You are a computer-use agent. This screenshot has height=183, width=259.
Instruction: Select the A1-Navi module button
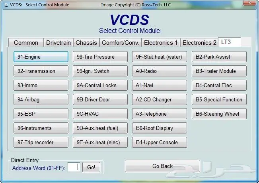pyautogui.click(x=160, y=85)
